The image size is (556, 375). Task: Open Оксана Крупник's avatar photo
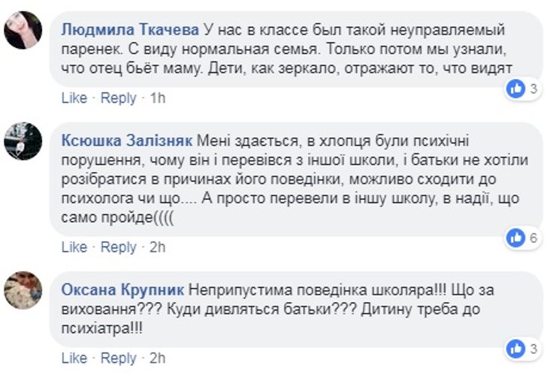click(x=23, y=290)
